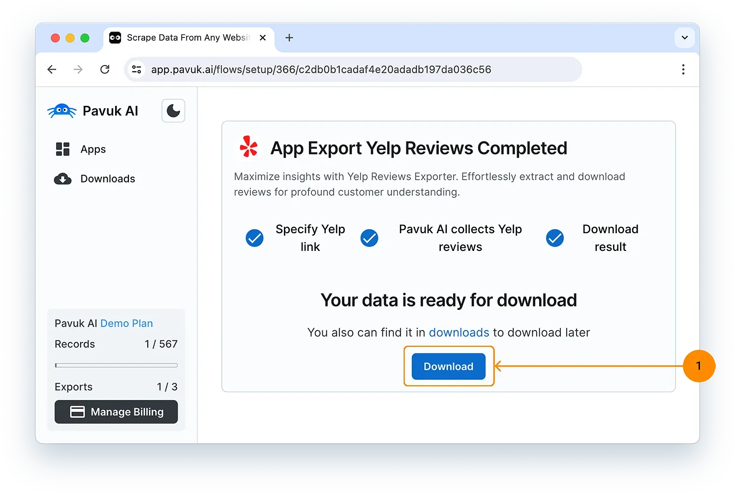Click the Apps grid icon
Screen dimensions: 735x493
(x=63, y=149)
